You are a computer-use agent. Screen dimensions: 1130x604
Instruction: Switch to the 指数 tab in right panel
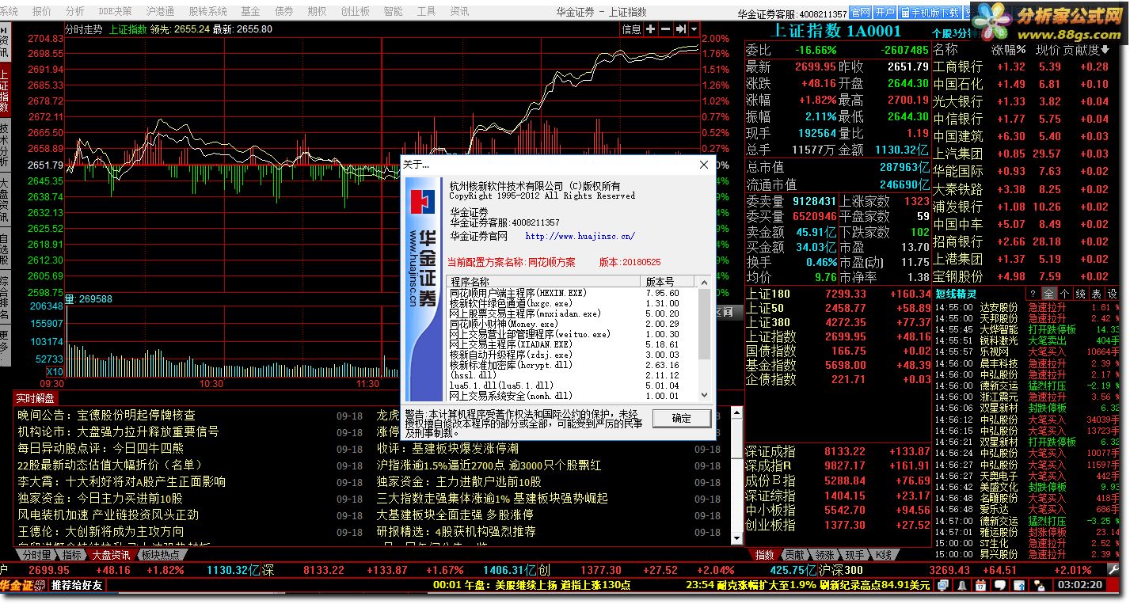764,555
